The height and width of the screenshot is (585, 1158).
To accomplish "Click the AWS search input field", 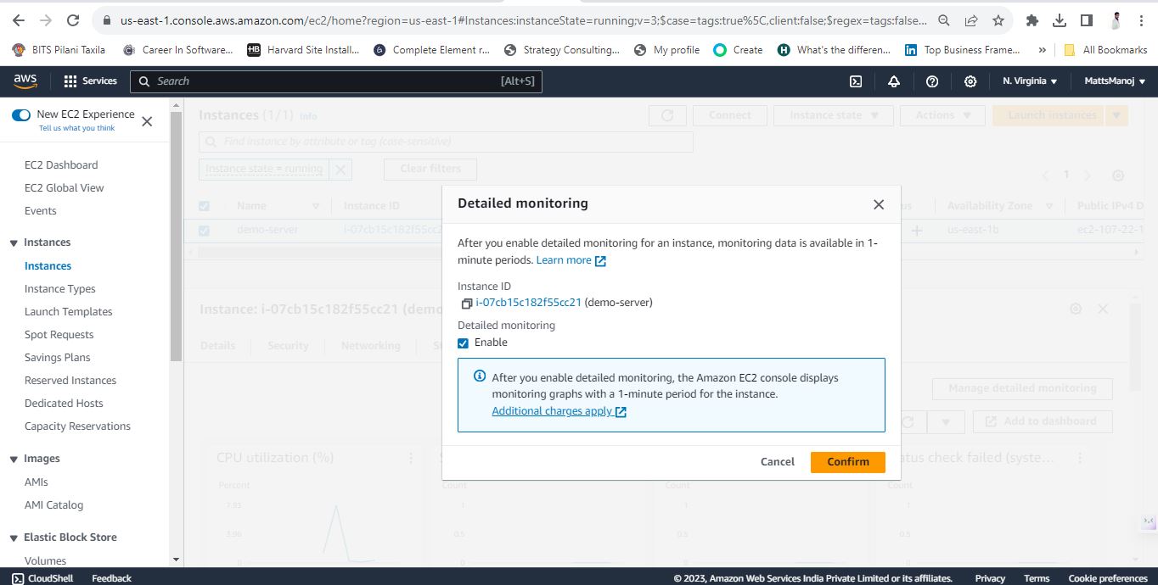I will 336,81.
